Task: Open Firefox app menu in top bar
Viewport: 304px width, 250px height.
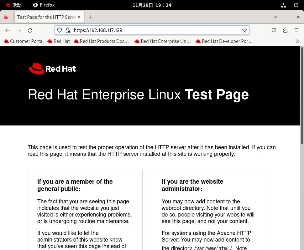Action: [44, 5]
